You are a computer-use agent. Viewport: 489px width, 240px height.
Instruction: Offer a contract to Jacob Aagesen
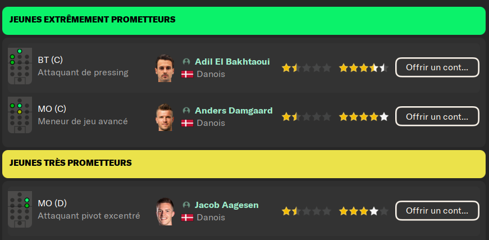[437, 211]
